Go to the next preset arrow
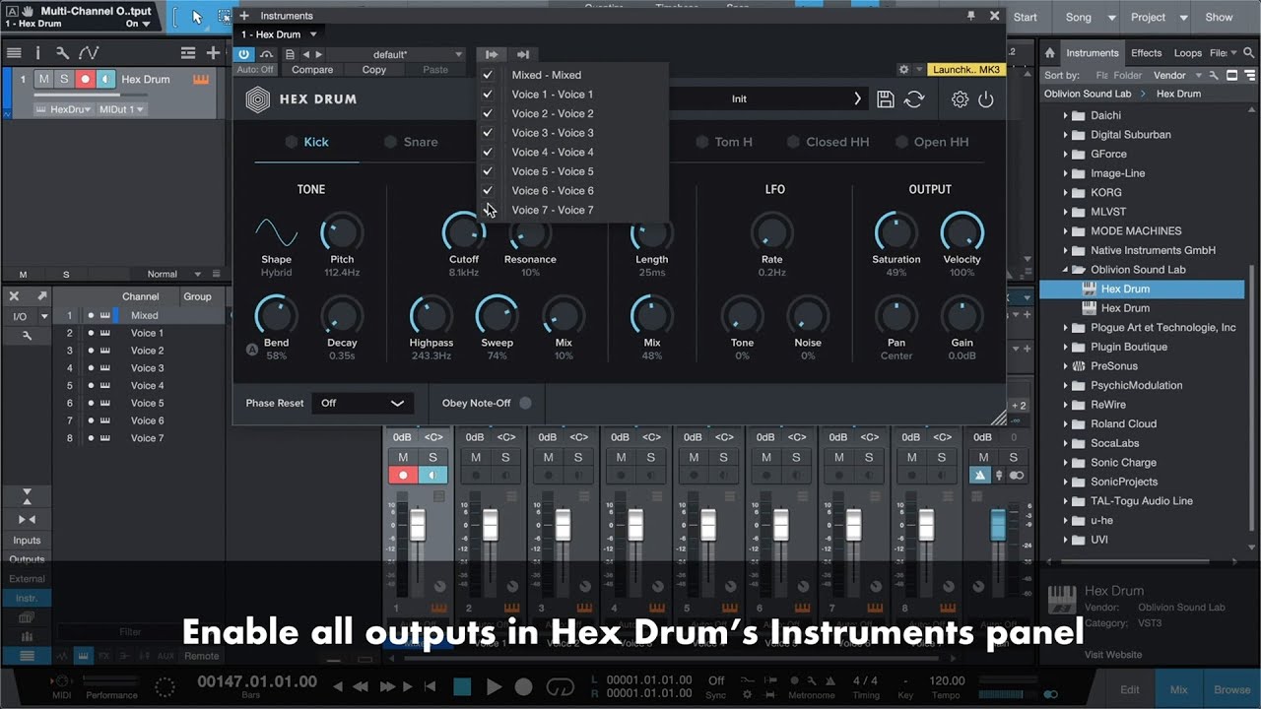This screenshot has width=1261, height=709. point(318,54)
